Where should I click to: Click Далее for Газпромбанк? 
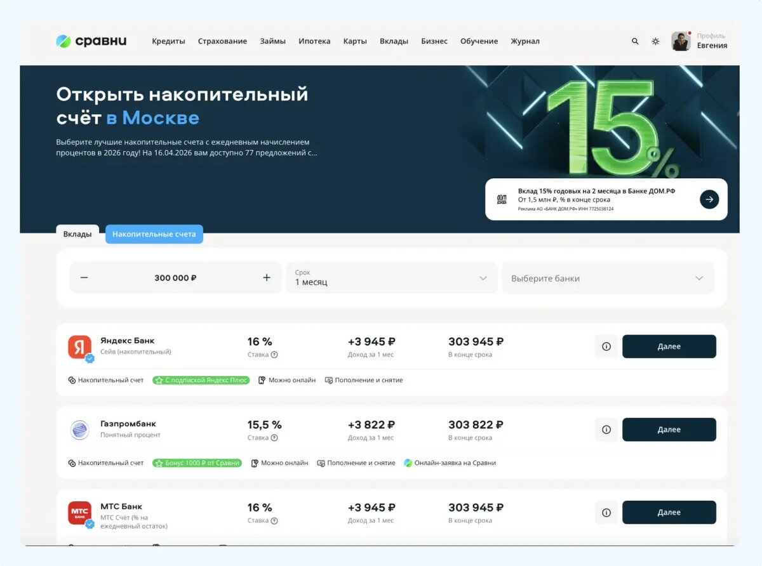669,430
